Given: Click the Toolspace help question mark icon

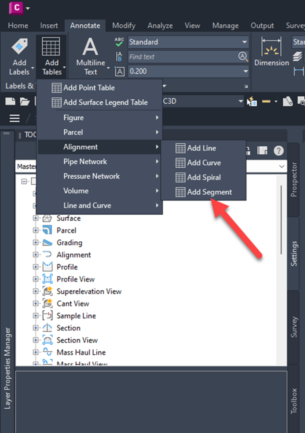Looking at the screenshot, I should 278,150.
